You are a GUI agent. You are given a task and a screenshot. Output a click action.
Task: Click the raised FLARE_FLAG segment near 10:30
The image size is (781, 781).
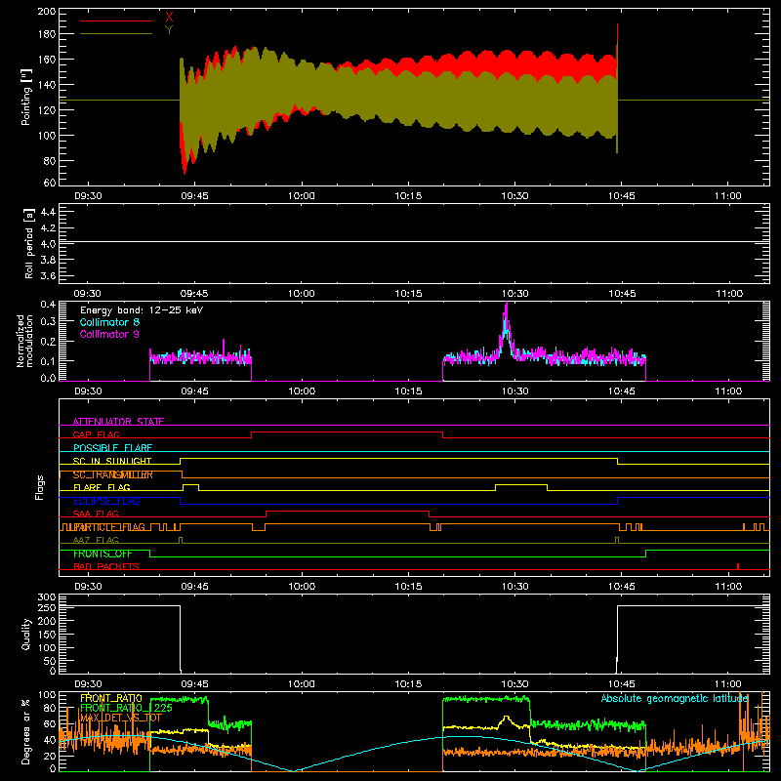(521, 484)
